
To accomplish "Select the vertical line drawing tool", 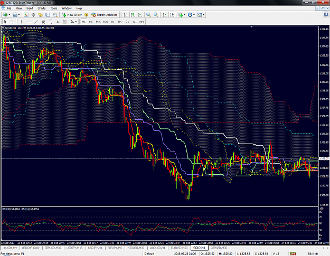I will [x=21, y=22].
